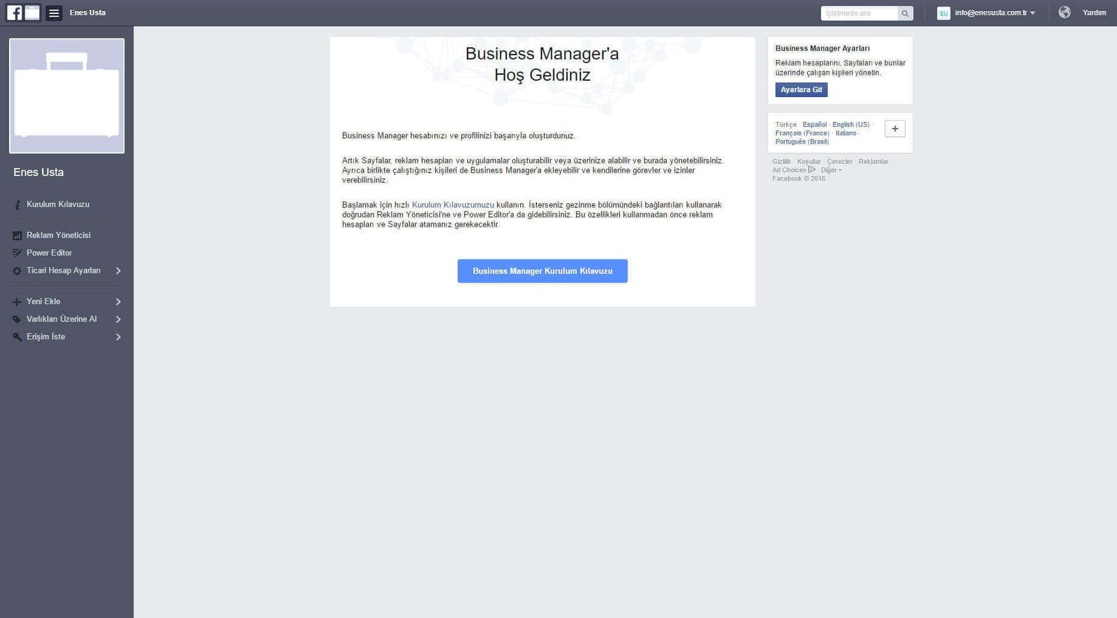Open the Reklamlar footer link
The image size is (1117, 618).
click(873, 162)
